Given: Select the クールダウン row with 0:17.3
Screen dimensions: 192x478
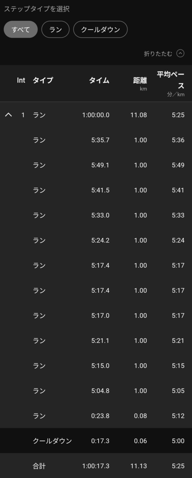Looking at the screenshot, I should pyautogui.click(x=96, y=441).
